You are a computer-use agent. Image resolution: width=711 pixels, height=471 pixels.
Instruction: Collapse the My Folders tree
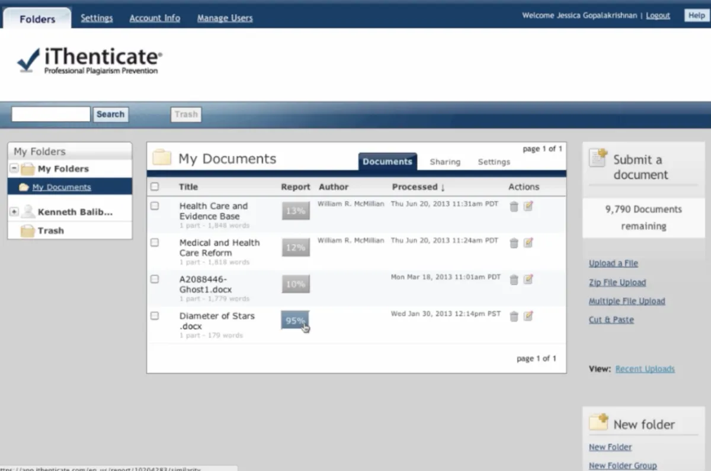click(14, 169)
